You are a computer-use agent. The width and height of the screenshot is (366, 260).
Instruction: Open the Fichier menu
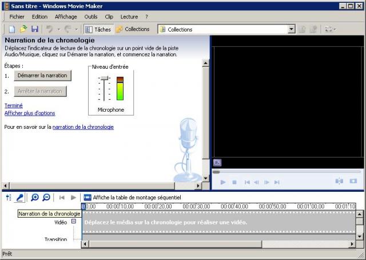click(17, 17)
